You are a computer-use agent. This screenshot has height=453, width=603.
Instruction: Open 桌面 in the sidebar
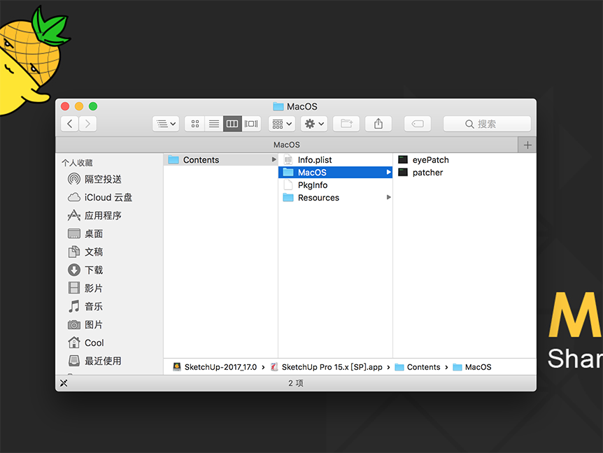[x=85, y=233]
